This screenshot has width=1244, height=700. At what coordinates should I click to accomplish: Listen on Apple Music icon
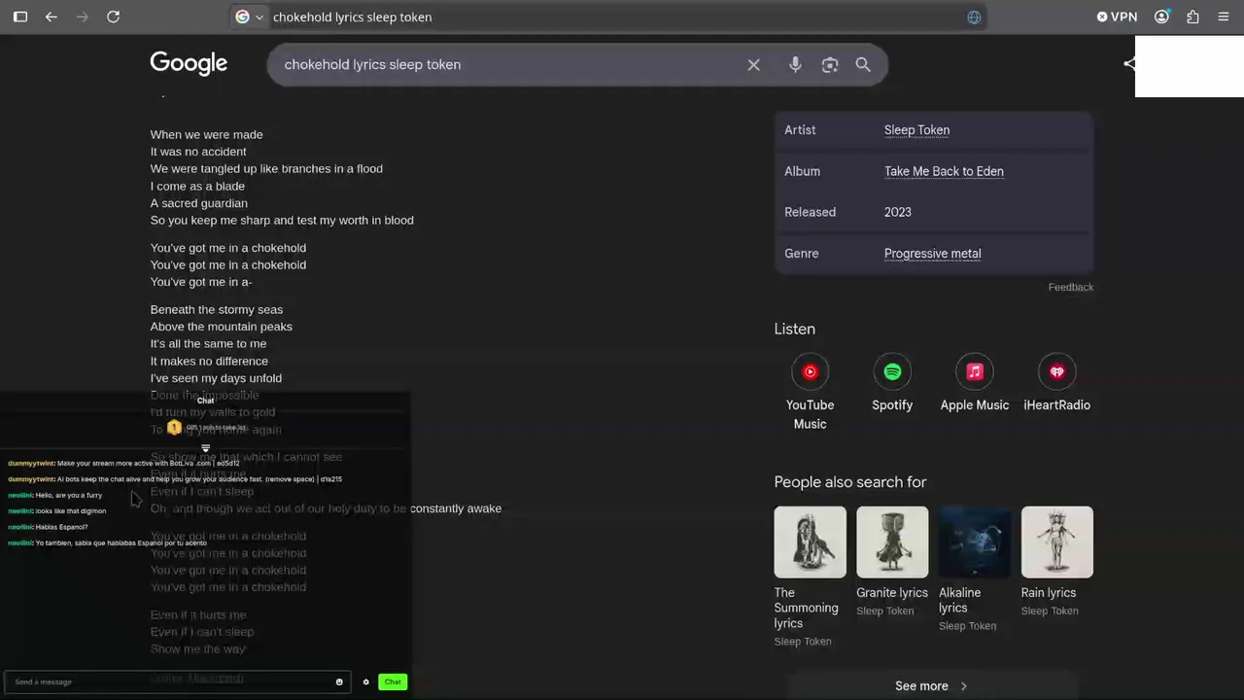click(x=975, y=371)
